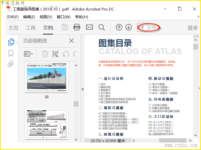Select page 38 thumbnail
This screenshot has height=150, width=201.
(46, 77)
